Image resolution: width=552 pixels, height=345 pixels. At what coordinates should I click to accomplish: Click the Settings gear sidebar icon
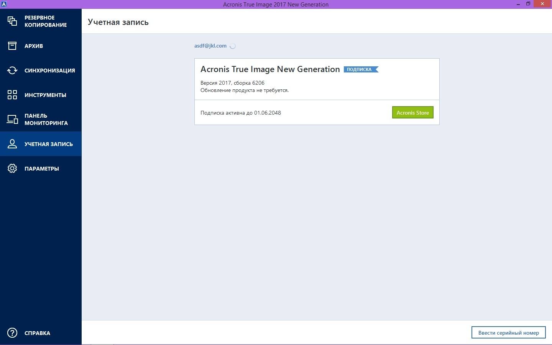(x=12, y=168)
